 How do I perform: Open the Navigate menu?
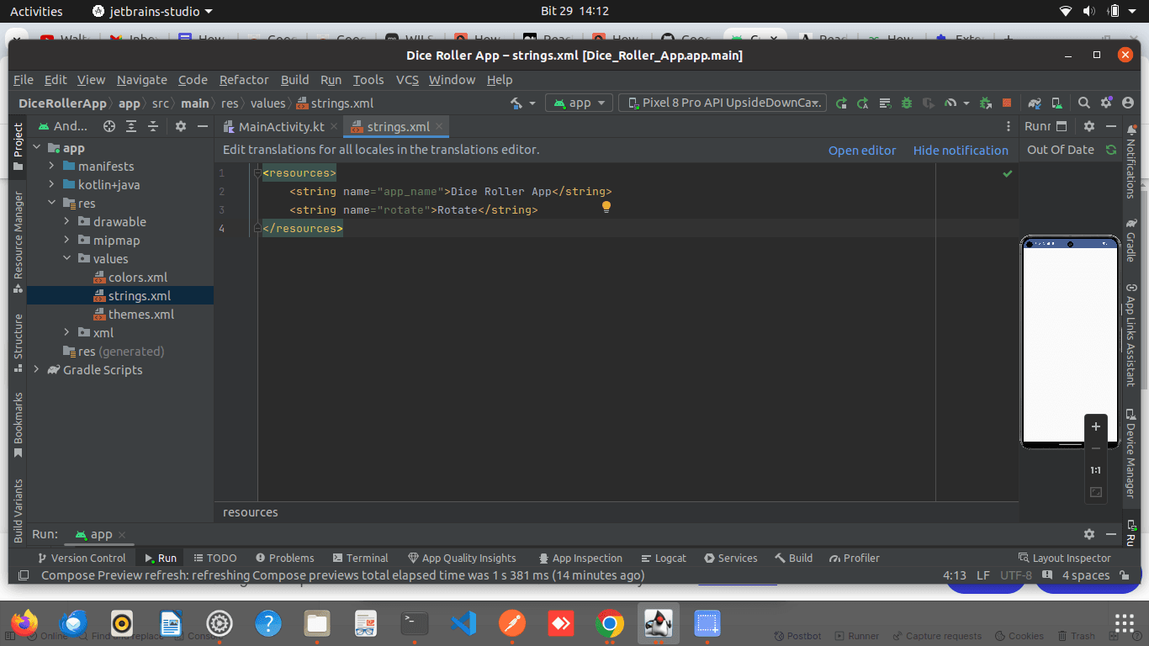tap(141, 80)
